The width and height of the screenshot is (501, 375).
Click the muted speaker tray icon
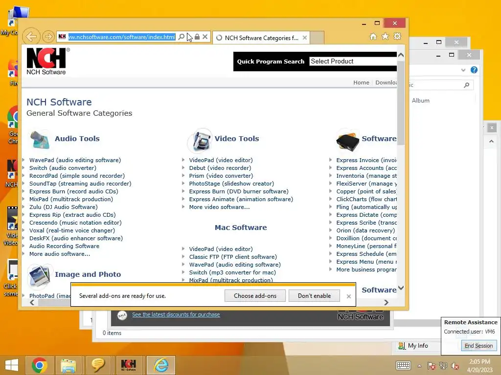tap(455, 366)
